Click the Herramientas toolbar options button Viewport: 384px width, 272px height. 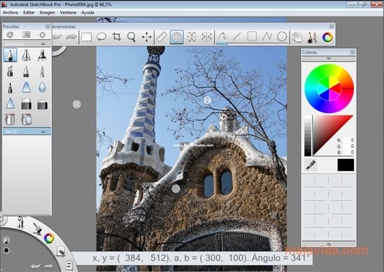tap(332, 27)
